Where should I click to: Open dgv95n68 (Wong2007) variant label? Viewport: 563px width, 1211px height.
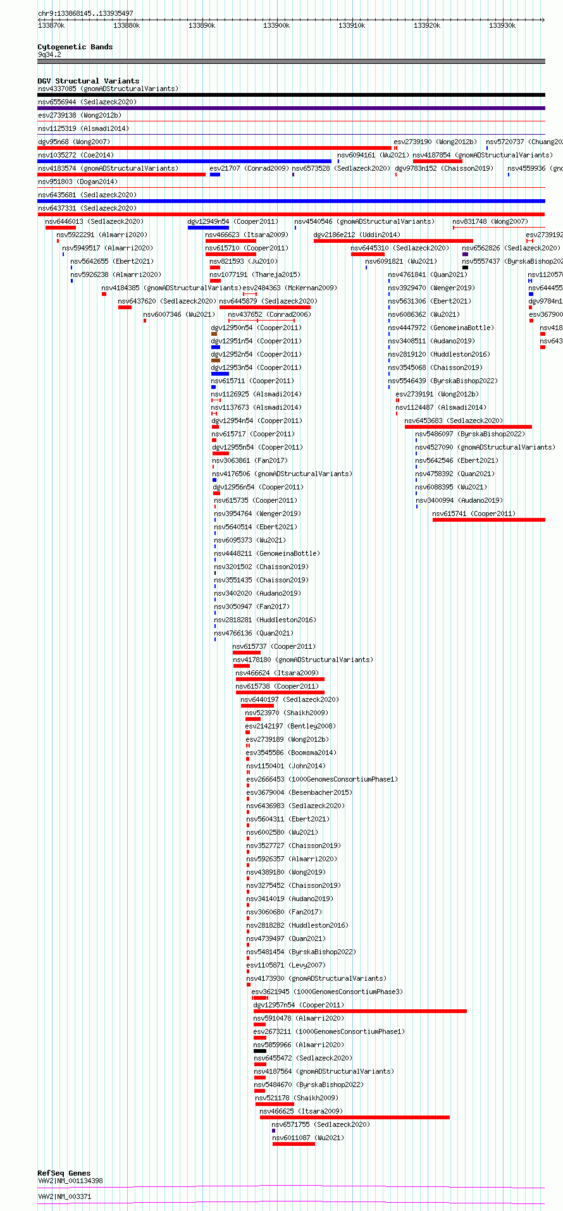coord(74,142)
